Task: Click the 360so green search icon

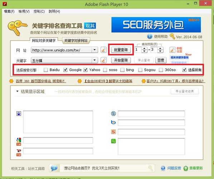Action: 113,141
